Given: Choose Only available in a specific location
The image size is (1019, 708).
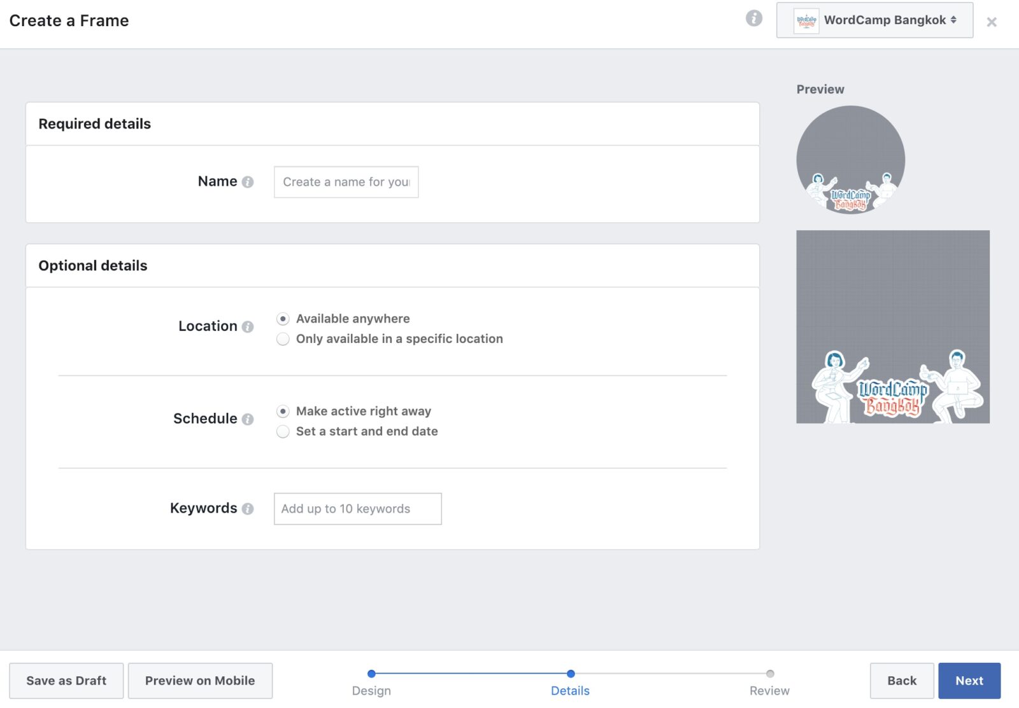Looking at the screenshot, I should [x=283, y=339].
